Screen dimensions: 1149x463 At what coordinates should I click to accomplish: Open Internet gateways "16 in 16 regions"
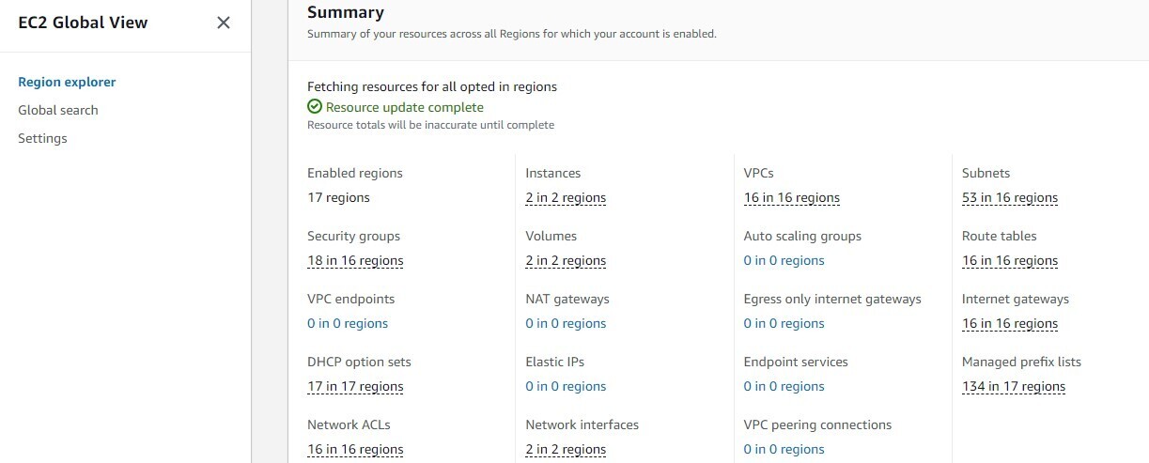click(1009, 324)
